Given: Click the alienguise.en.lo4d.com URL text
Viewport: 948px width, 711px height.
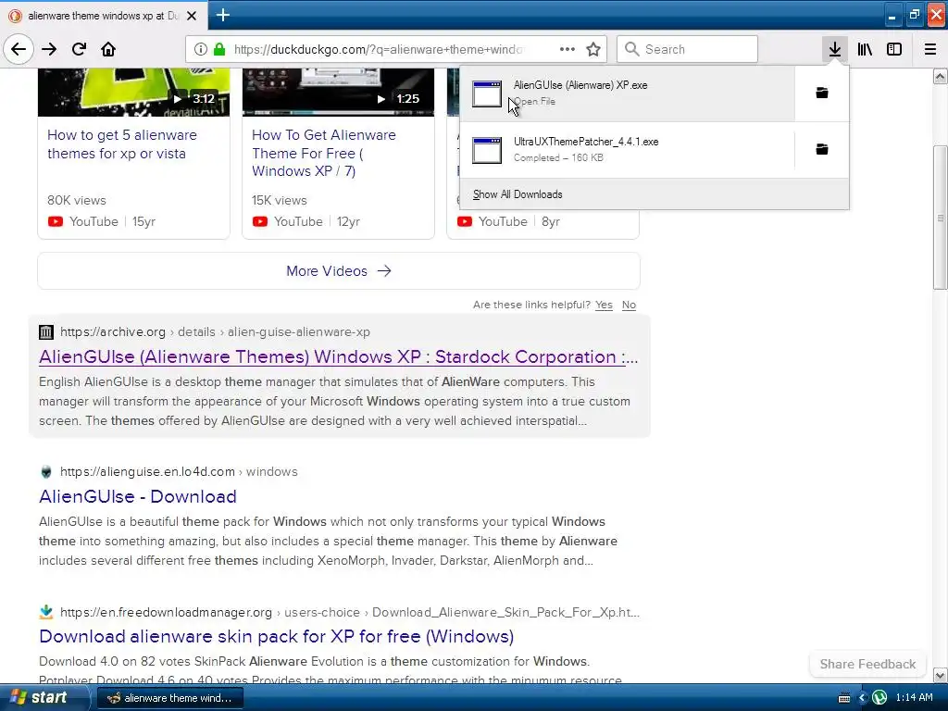Looking at the screenshot, I should [x=147, y=471].
